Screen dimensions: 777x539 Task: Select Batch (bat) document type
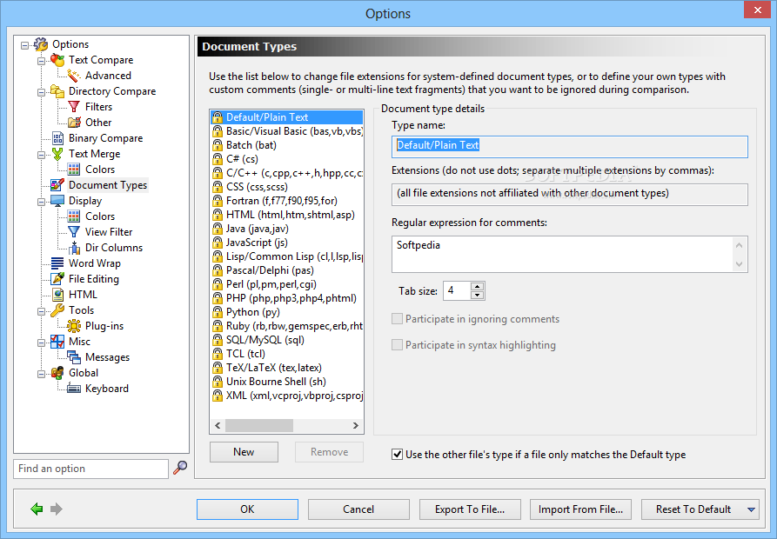coord(286,145)
